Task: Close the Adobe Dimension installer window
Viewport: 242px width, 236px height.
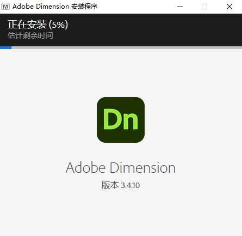Action: point(229,7)
